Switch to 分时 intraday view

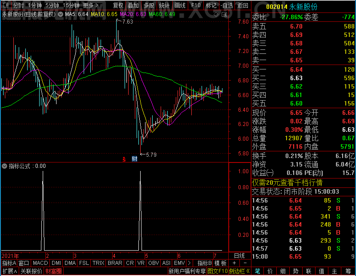coord(18,5)
